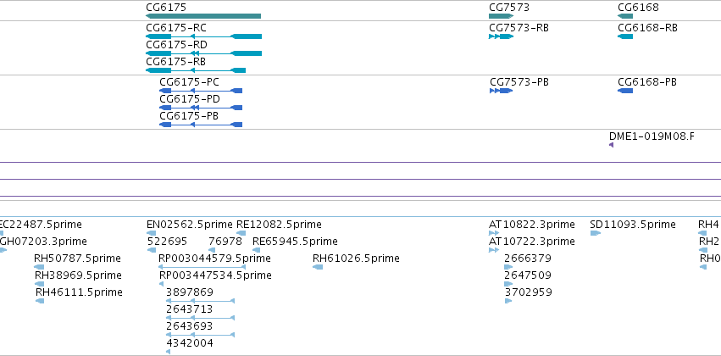Viewport: 721px width, 356px height.
Task: Click the RP003044579.5prime alignment line
Action: point(202,267)
